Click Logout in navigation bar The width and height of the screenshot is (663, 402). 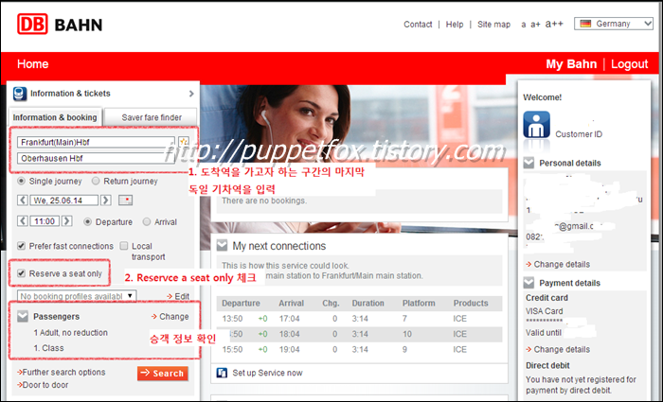point(629,64)
